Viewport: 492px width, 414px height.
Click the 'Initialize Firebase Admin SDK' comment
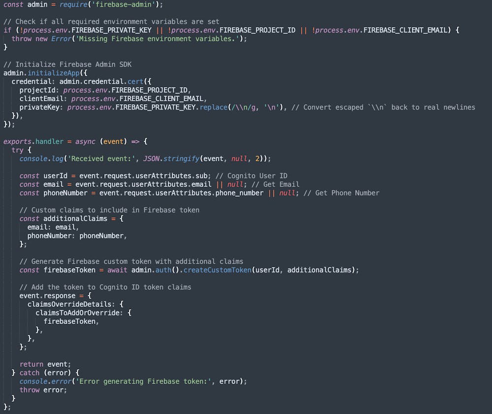coord(67,64)
